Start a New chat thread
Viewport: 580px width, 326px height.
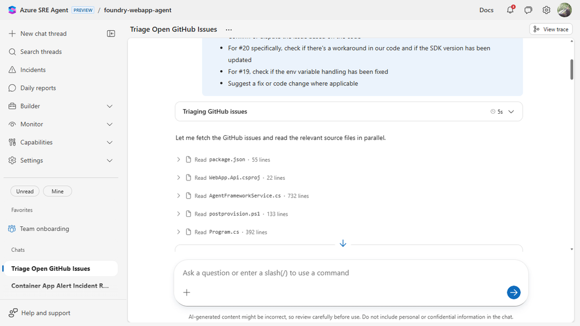pyautogui.click(x=44, y=34)
